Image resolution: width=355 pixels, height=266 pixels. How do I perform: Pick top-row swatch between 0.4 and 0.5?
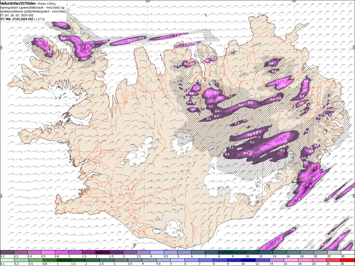34,252
